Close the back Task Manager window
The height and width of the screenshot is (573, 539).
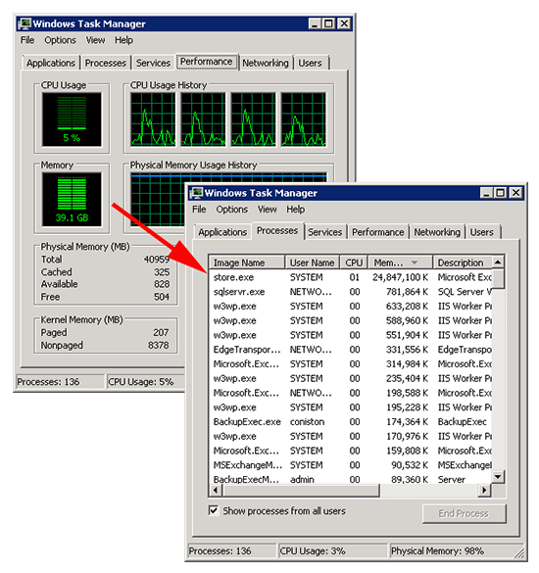pyautogui.click(x=344, y=24)
